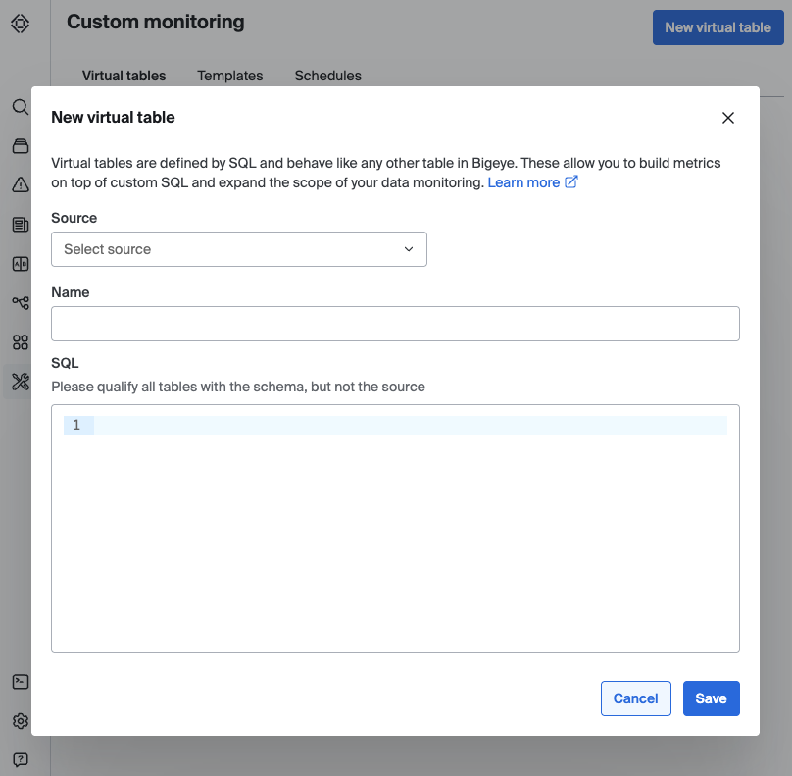This screenshot has width=792, height=776.
Task: Open the catalog stack icon in sidebar
Action: click(x=21, y=146)
